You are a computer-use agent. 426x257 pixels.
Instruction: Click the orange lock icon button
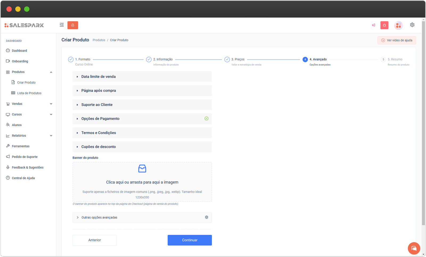73,25
